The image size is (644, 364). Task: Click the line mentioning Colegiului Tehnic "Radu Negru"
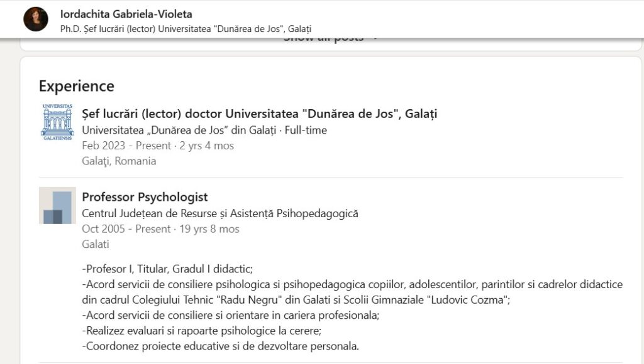pyautogui.click(x=296, y=300)
